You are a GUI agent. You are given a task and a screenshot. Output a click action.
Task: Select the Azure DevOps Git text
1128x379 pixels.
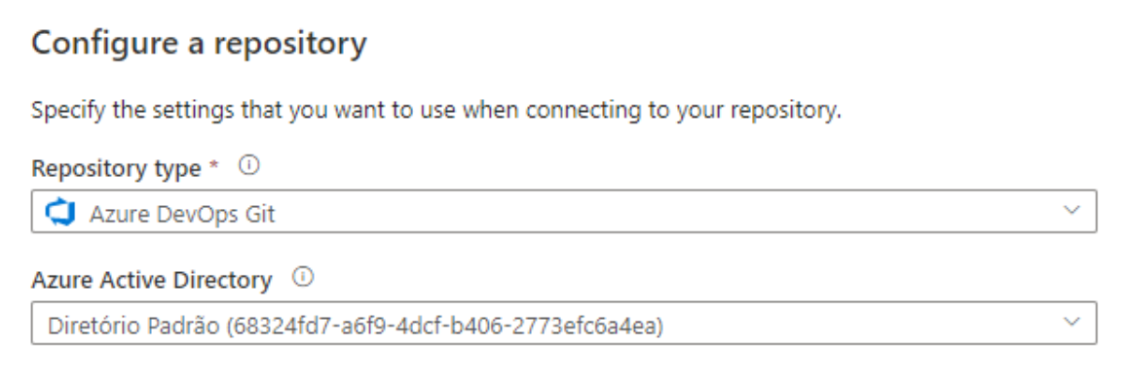coord(182,215)
